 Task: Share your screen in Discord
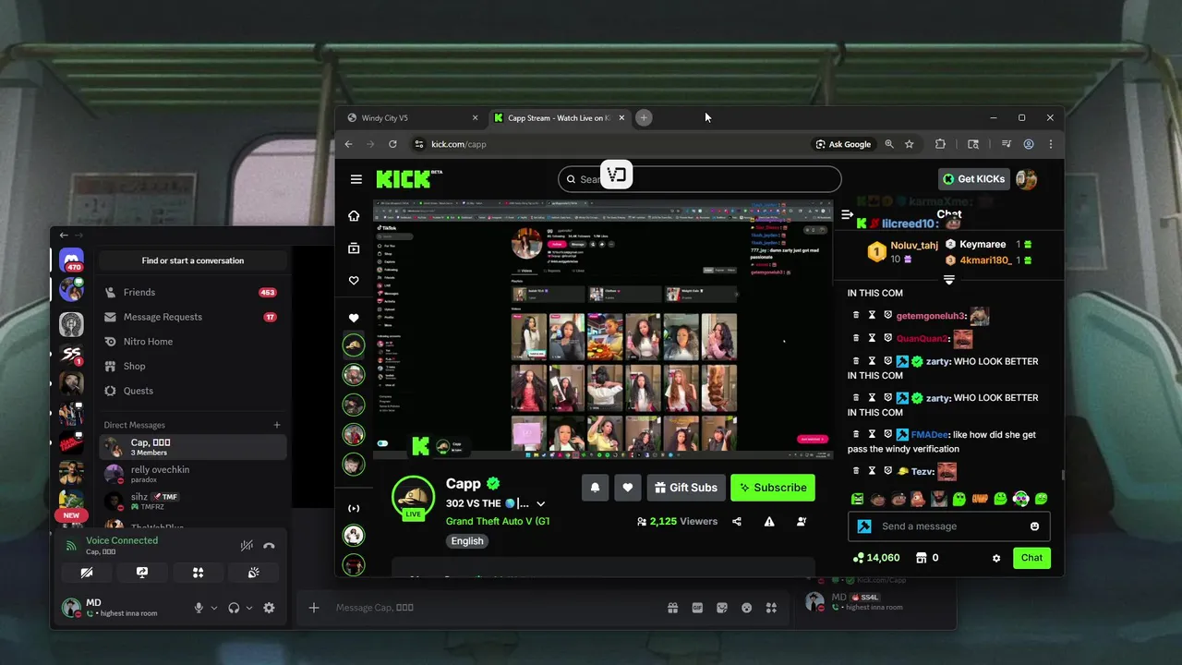pos(142,573)
